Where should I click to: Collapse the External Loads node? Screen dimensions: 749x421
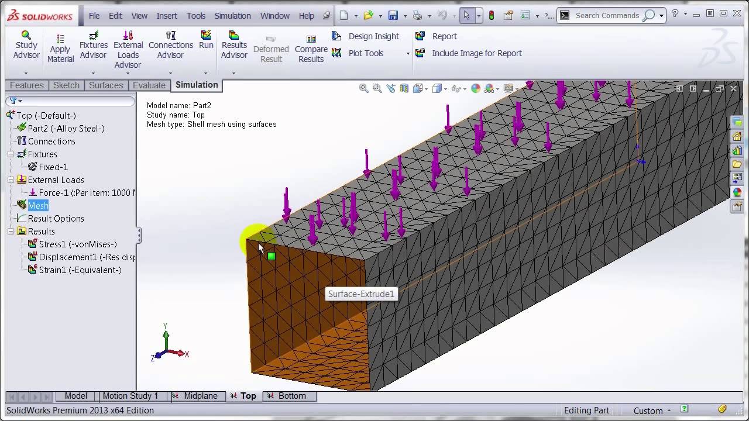click(x=11, y=180)
